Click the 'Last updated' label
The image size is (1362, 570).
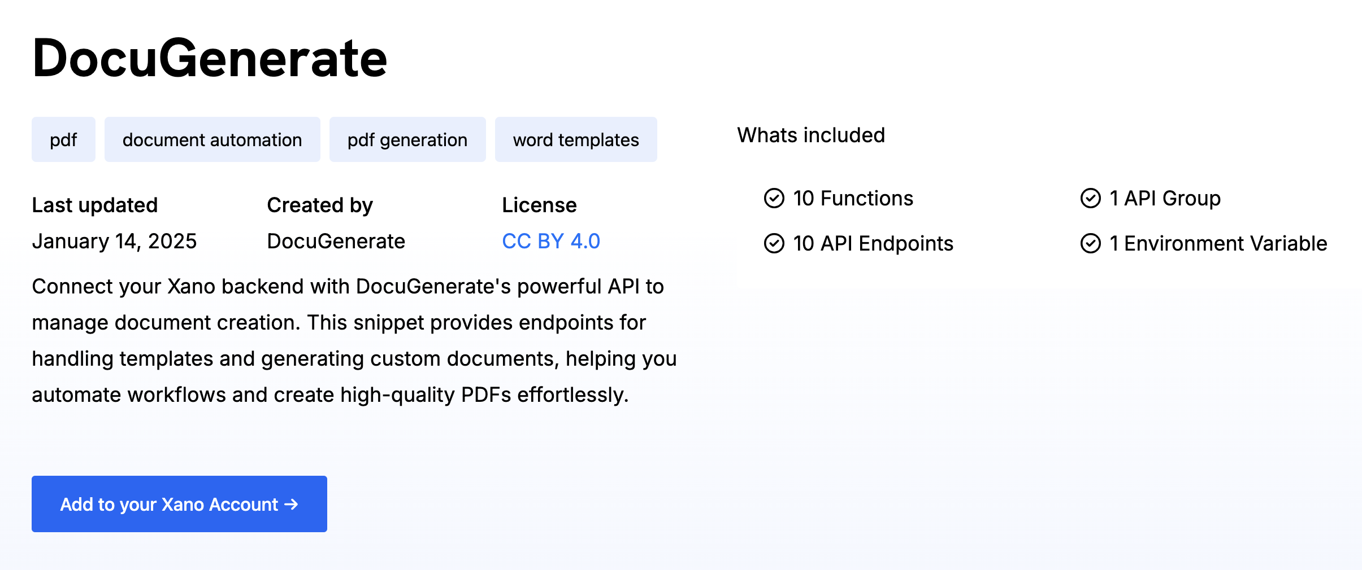coord(95,205)
